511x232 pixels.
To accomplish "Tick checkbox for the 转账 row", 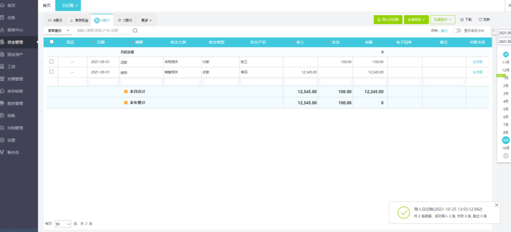I will [x=51, y=72].
